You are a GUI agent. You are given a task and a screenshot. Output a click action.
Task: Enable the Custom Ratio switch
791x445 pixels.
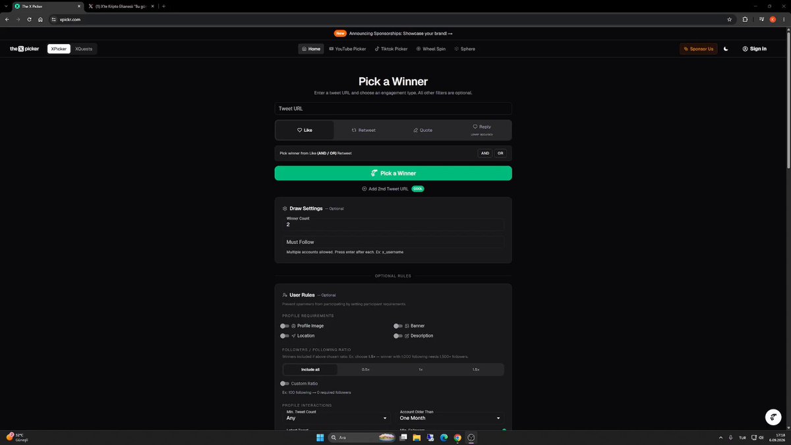point(285,383)
